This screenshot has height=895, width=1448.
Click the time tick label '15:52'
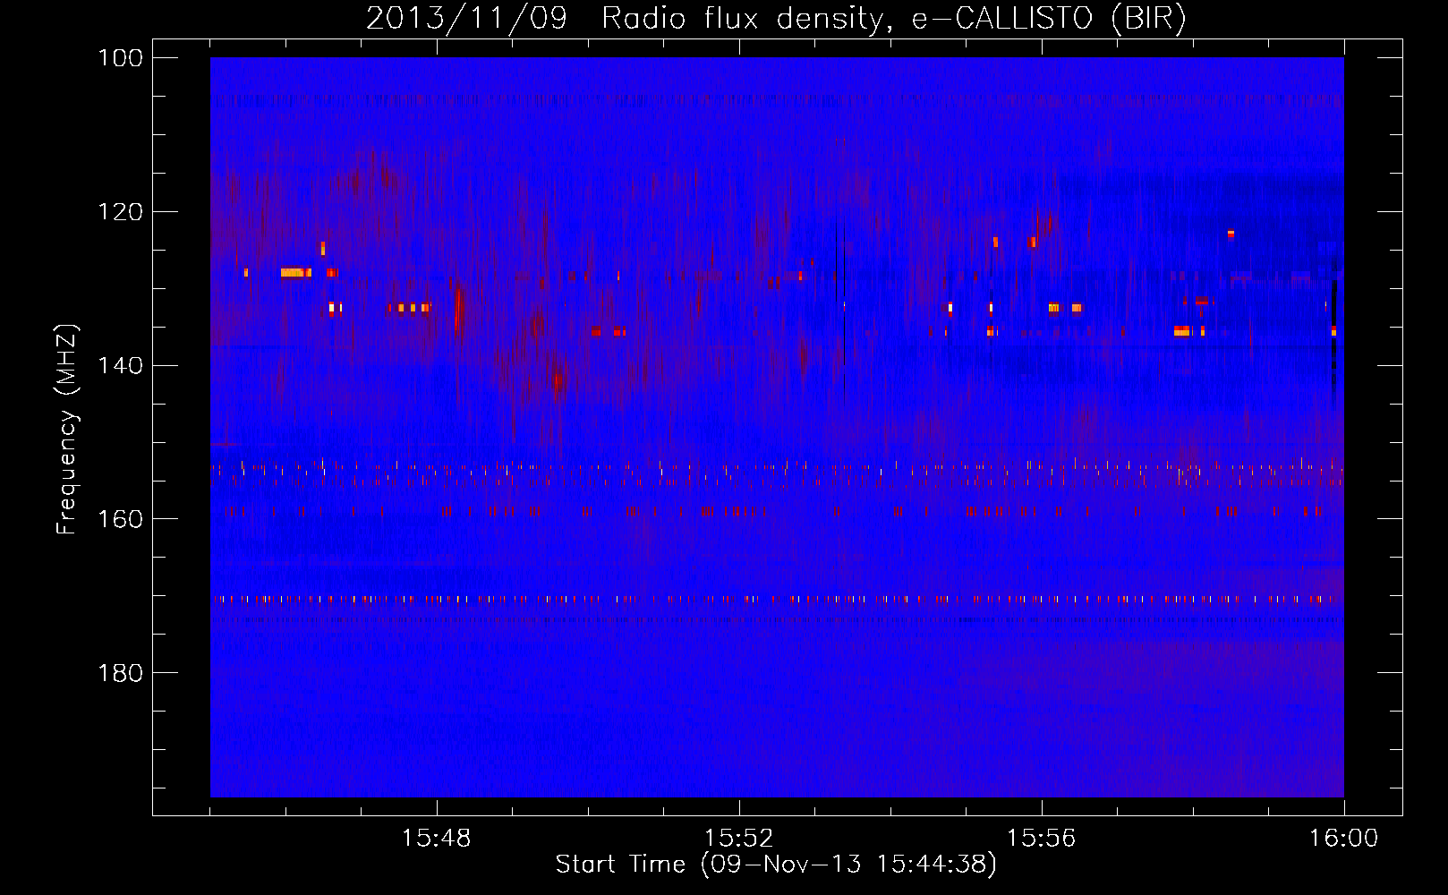tap(738, 839)
